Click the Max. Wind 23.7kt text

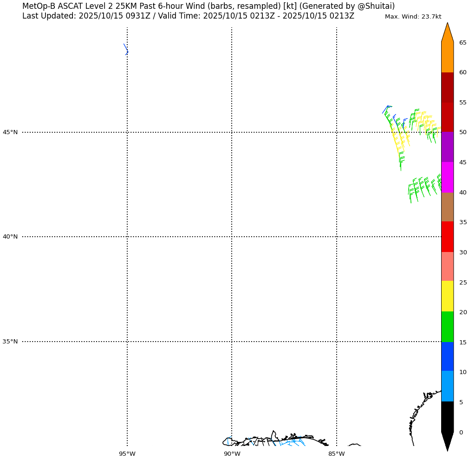(413, 17)
